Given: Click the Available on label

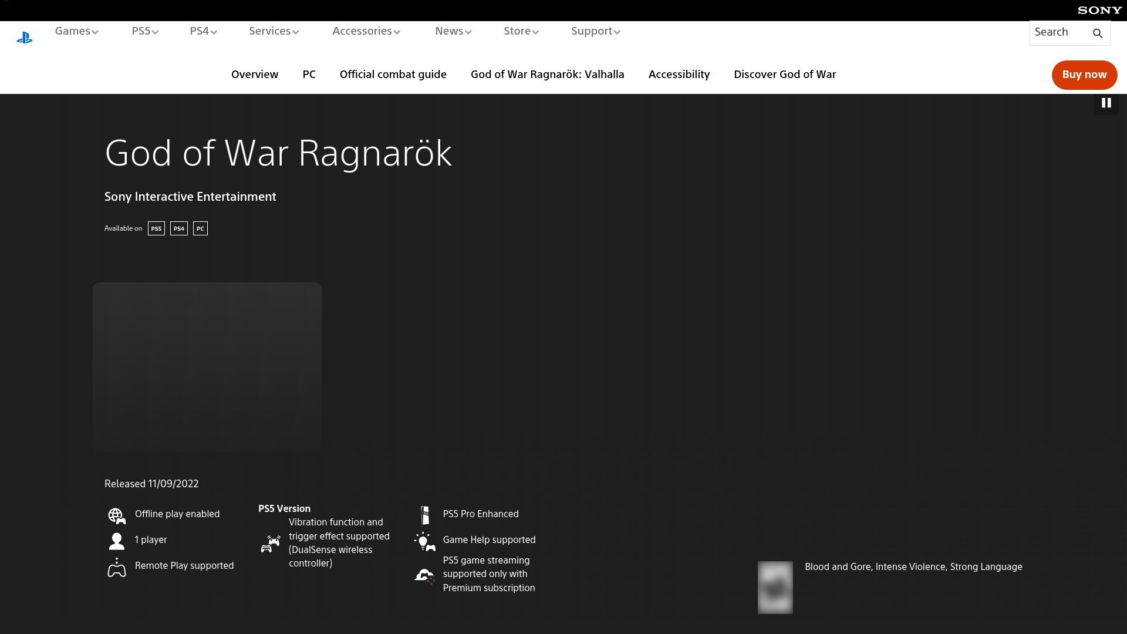Looking at the screenshot, I should point(123,228).
